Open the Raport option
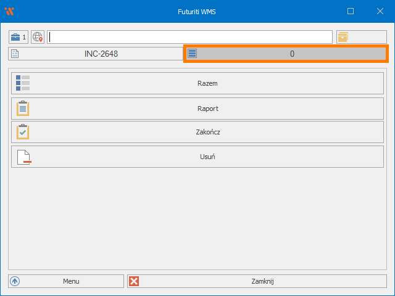 click(x=207, y=109)
